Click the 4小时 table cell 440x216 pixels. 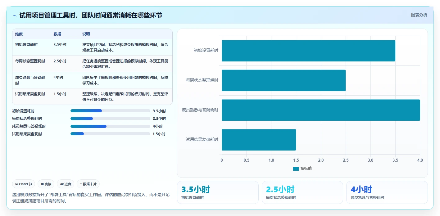point(58,78)
